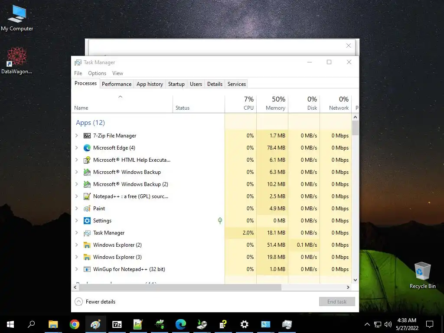Click the WinGup for Notepad++ process icon
Screen dimensions: 444x333
click(x=87, y=269)
